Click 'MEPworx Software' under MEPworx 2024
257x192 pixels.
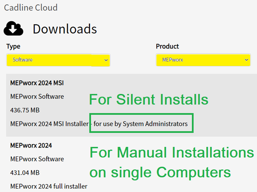37,159
